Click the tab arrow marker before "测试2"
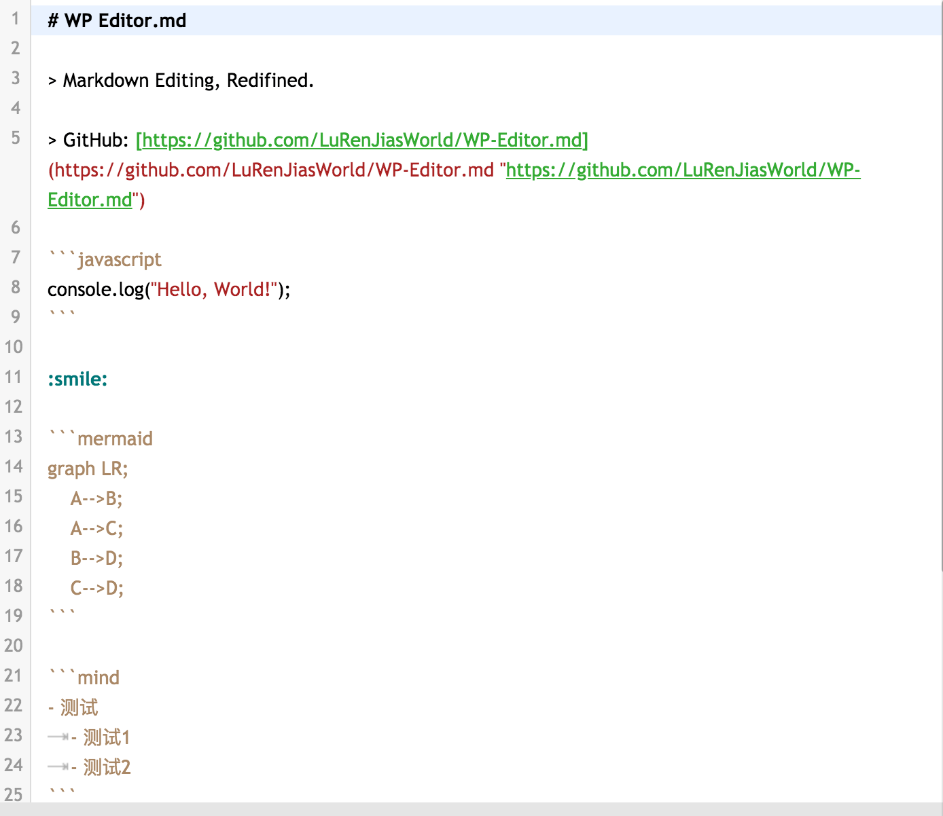This screenshot has width=943, height=816. (x=58, y=767)
